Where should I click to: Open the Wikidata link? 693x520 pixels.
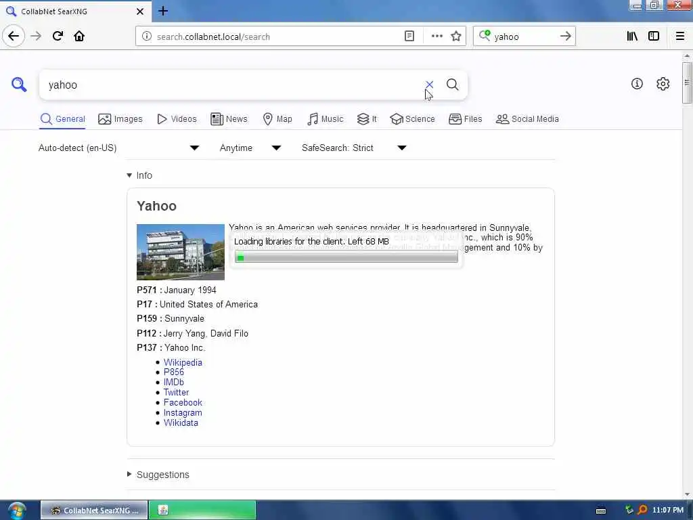[181, 422]
